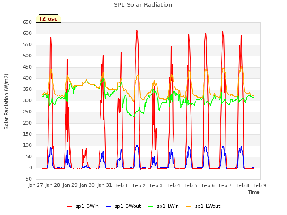Click the 300 y-axis tick label
The height and width of the screenshot is (215, 287).
(27, 100)
